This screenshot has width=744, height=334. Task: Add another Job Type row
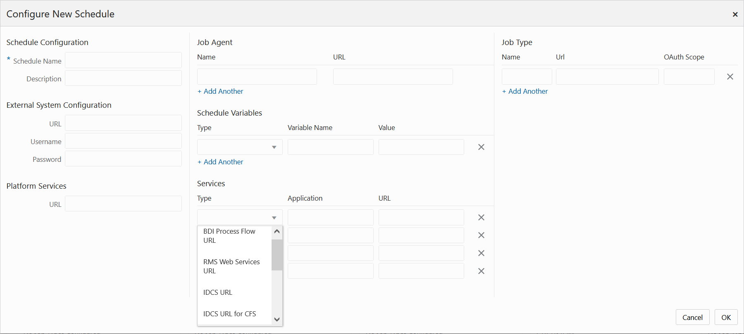(x=525, y=91)
